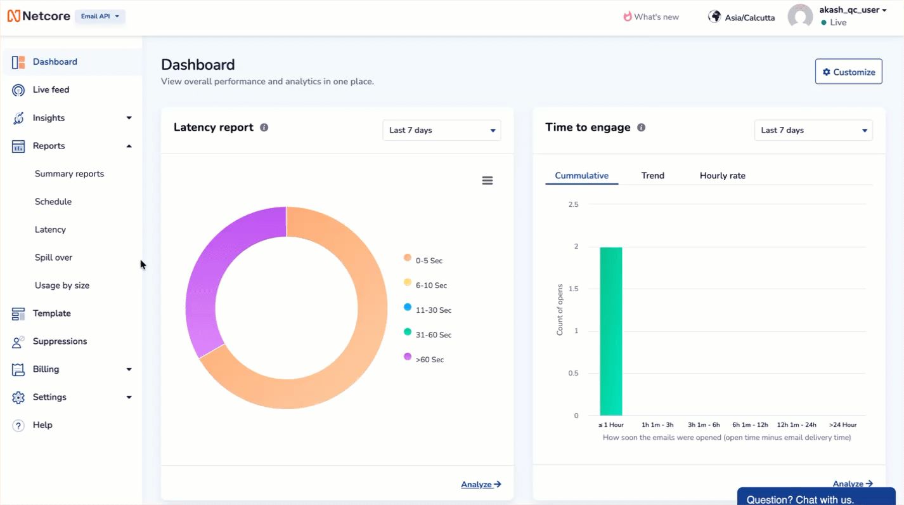Click the Settings gear icon in sidebar

[x=18, y=397]
